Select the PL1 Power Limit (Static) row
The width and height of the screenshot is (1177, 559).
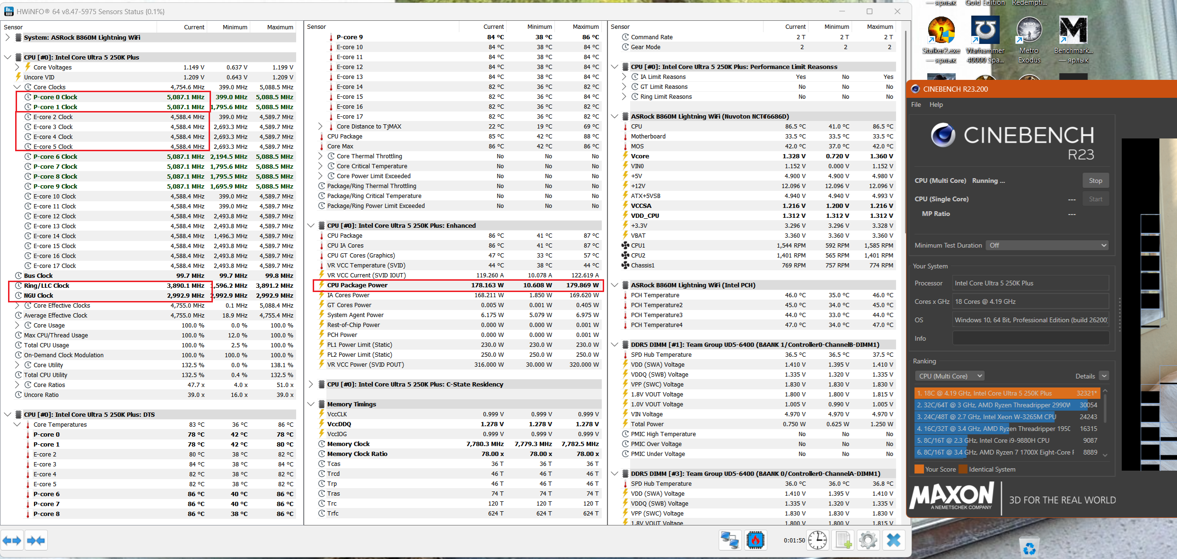[x=459, y=345]
